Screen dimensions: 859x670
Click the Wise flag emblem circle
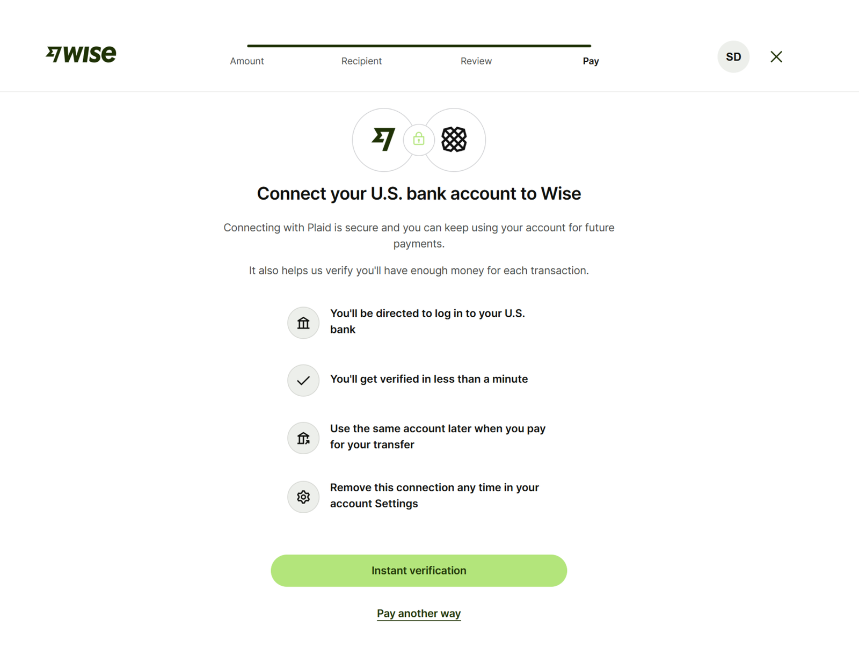383,140
